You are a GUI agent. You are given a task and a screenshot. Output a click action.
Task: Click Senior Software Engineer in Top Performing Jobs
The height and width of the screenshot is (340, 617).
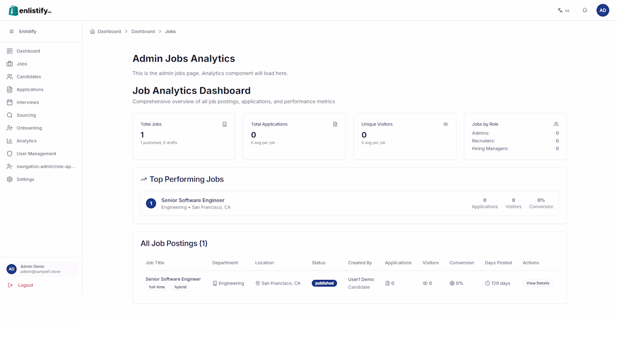[193, 200]
